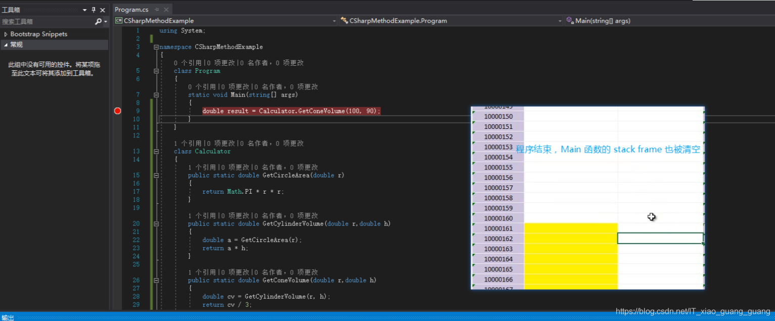Collapse the GetCircleArea method block
The image size is (775, 321).
pyautogui.click(x=156, y=175)
